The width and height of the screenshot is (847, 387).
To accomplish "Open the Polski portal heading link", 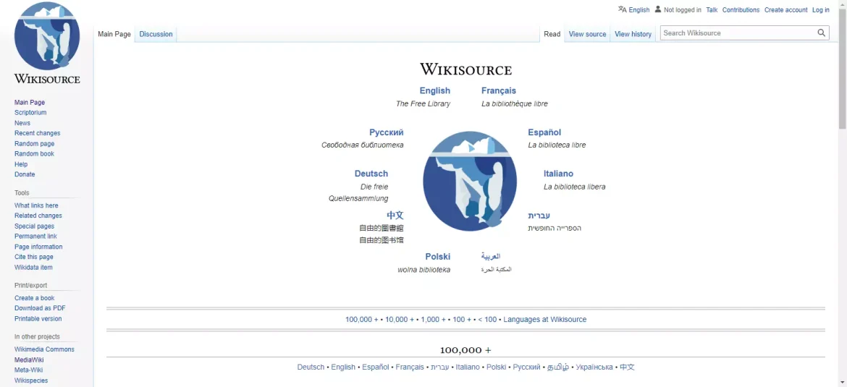I will point(437,256).
